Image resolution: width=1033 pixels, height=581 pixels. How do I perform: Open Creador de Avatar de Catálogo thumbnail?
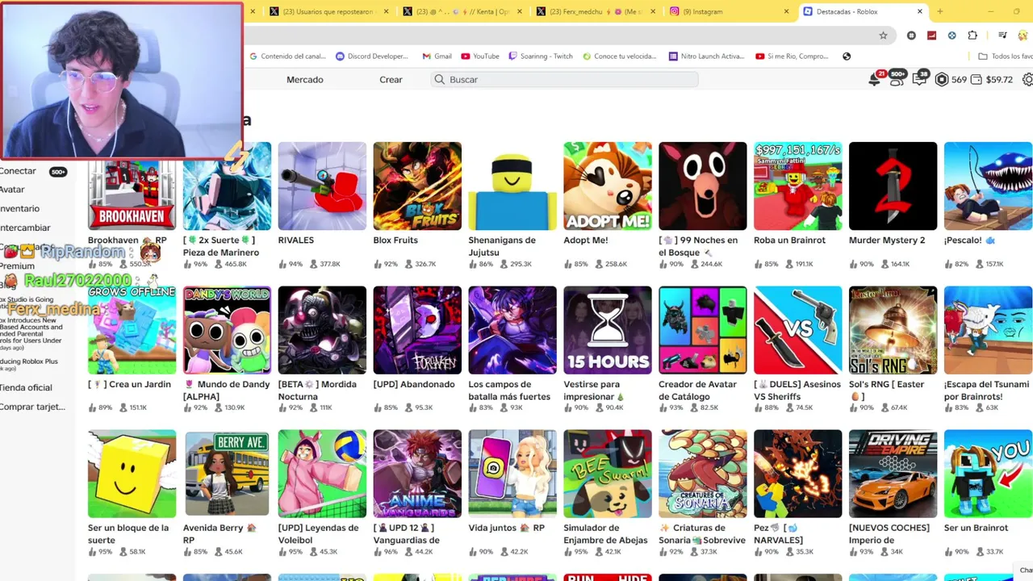click(x=703, y=330)
